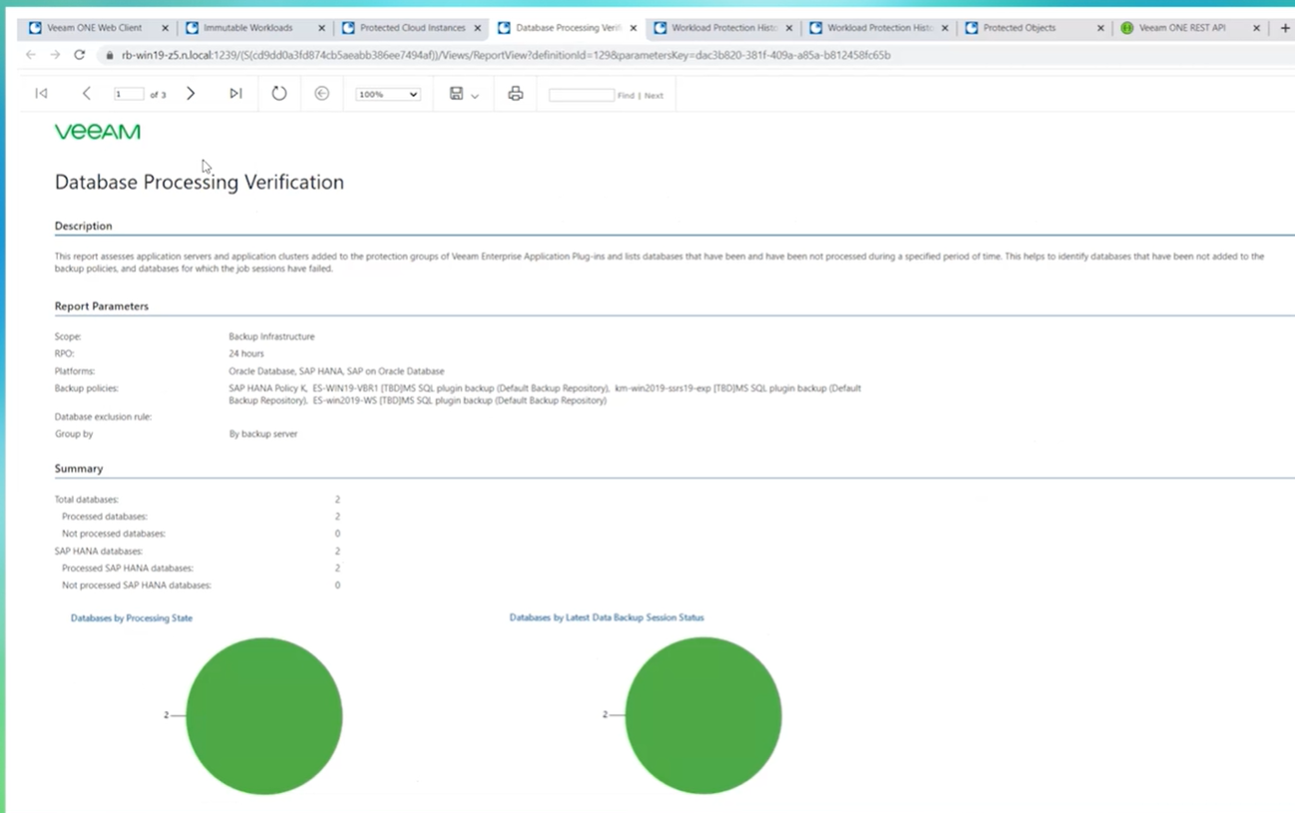Close the Veeam ONE Web Client tab
This screenshot has height=813, width=1295.
tap(165, 28)
